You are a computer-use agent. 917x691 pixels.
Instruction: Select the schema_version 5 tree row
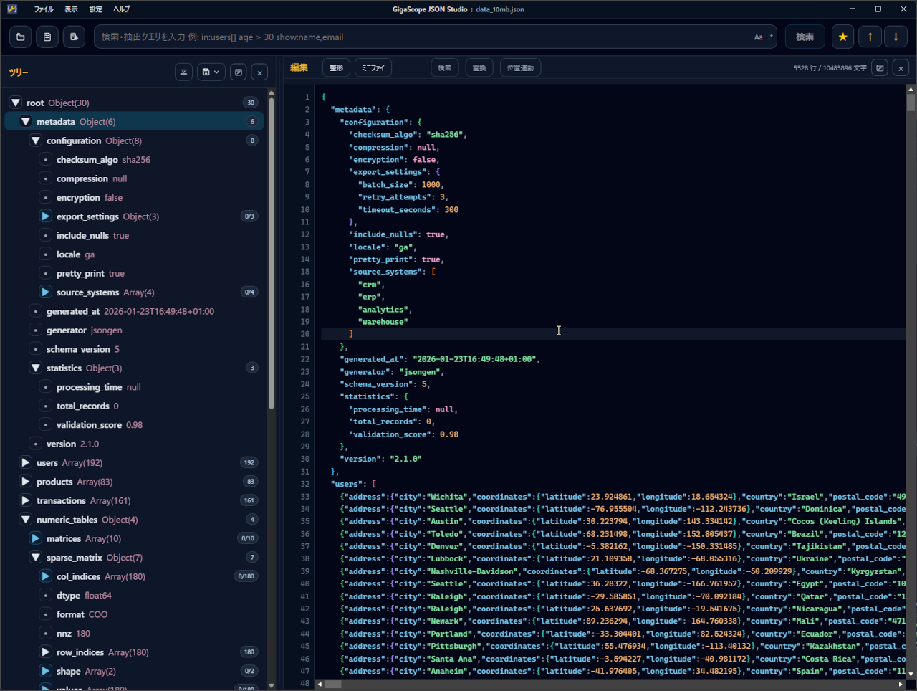135,349
